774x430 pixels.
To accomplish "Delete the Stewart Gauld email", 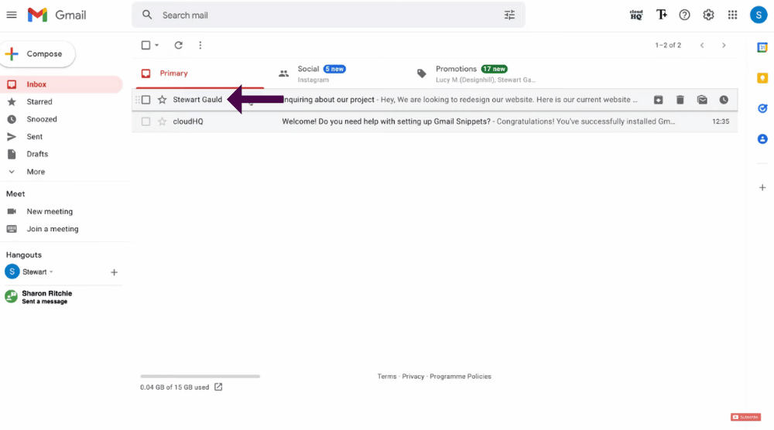I will pyautogui.click(x=680, y=100).
